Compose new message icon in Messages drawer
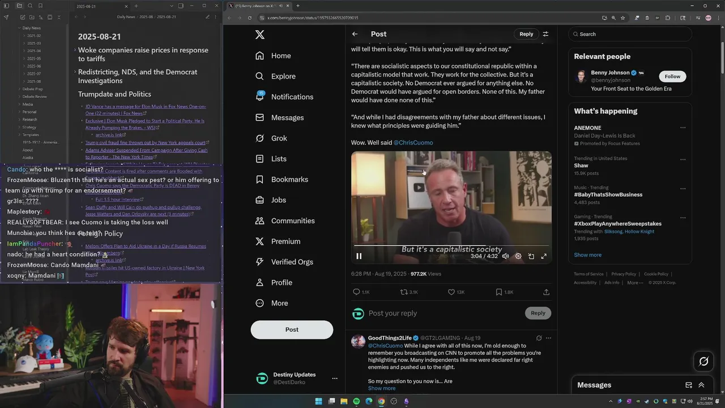The image size is (725, 408). (x=689, y=385)
